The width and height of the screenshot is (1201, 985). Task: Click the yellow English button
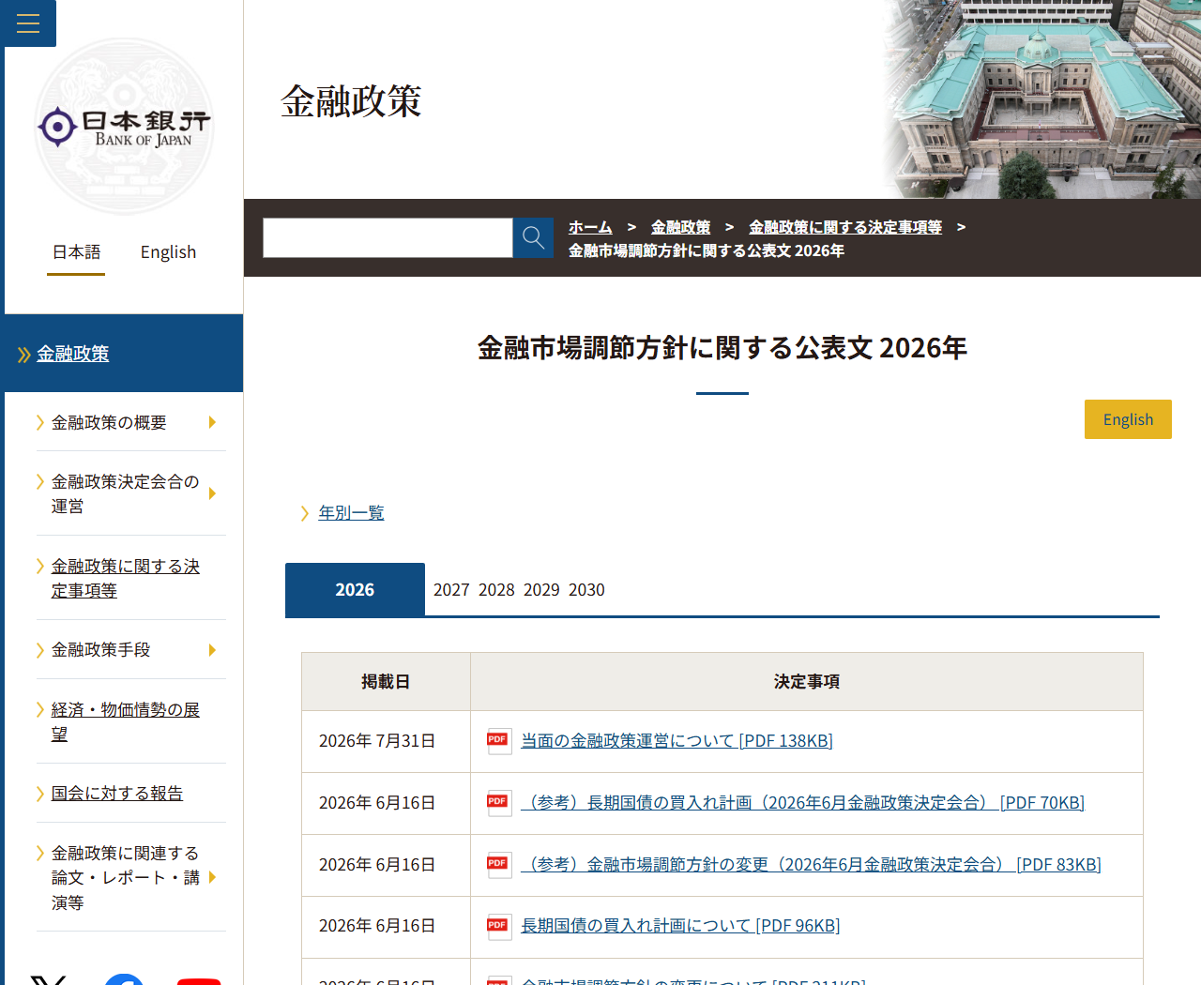pyautogui.click(x=1128, y=419)
